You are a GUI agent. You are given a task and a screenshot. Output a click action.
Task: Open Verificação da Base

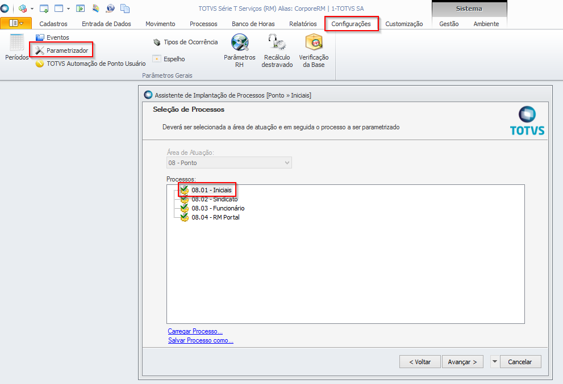pyautogui.click(x=314, y=50)
